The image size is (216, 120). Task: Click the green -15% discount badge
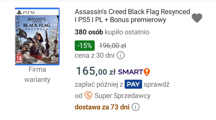(x=85, y=46)
